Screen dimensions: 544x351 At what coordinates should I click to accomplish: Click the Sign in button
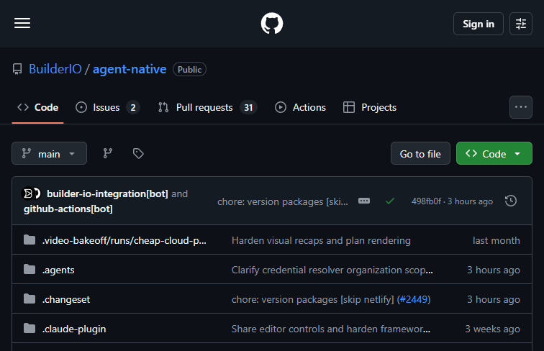tap(478, 24)
